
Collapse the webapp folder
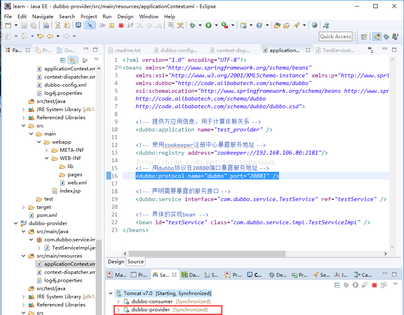(39, 142)
